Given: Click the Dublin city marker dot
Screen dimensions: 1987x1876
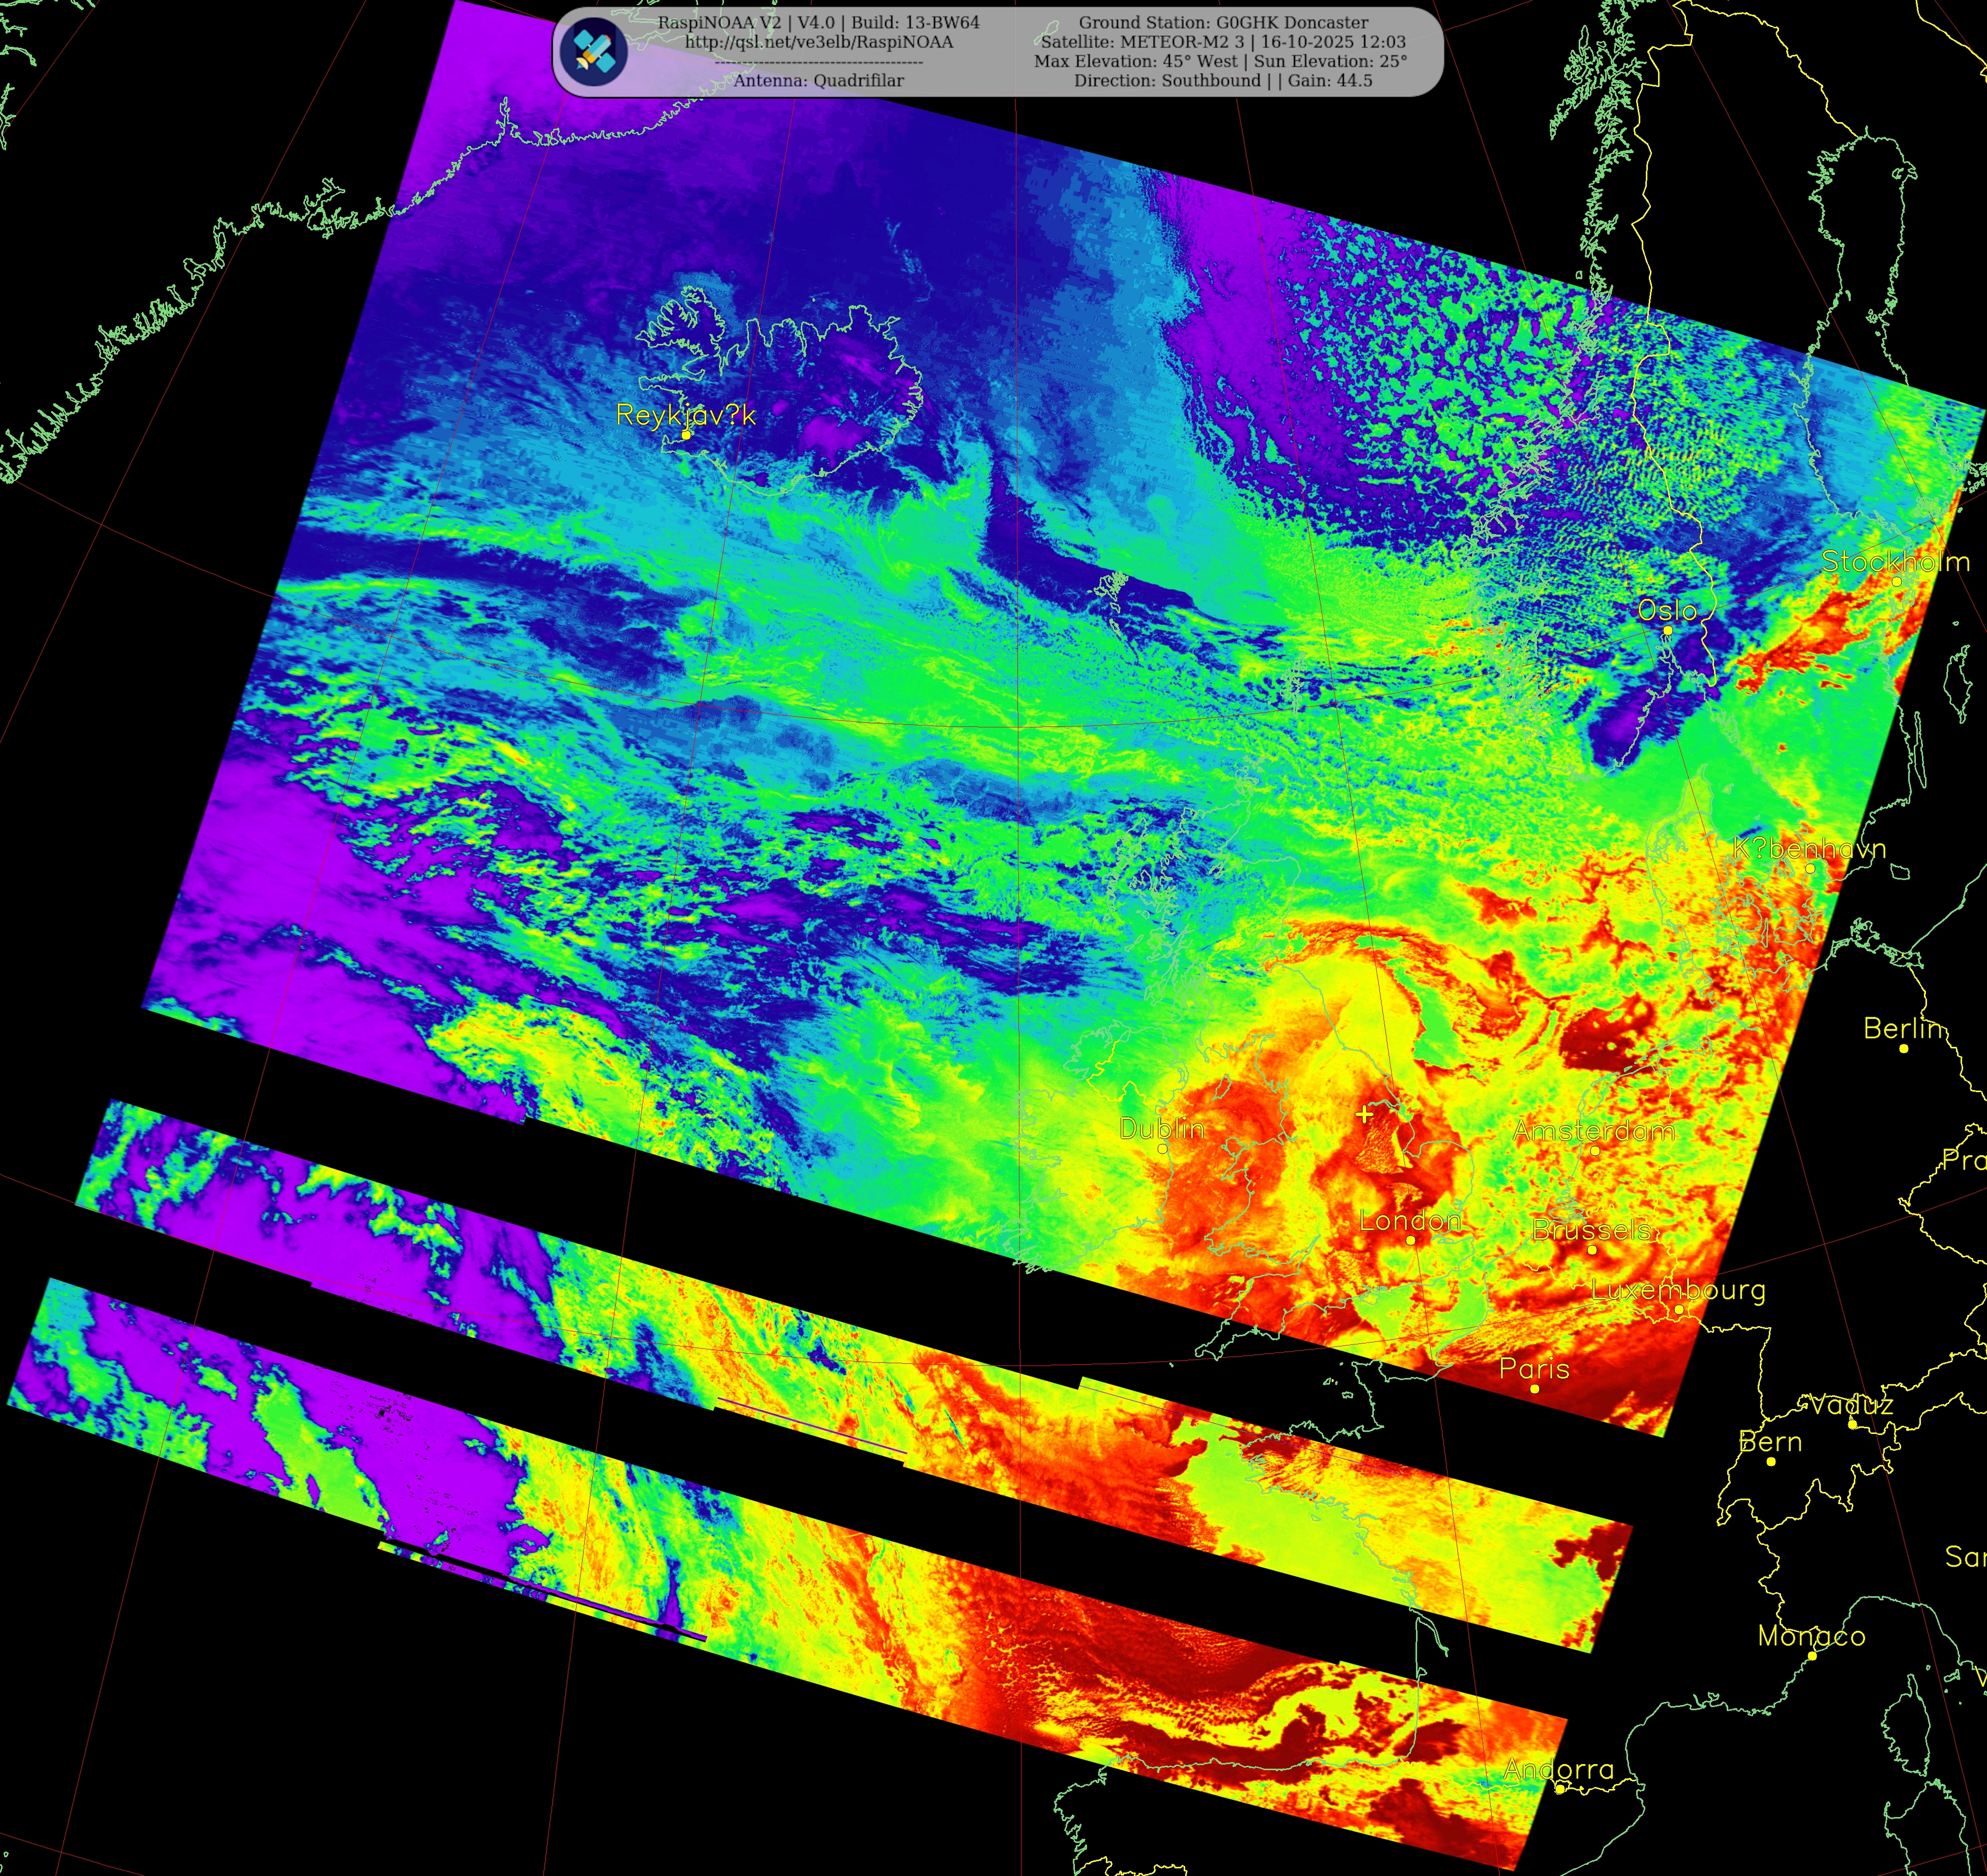Looking at the screenshot, I should click(1162, 1149).
